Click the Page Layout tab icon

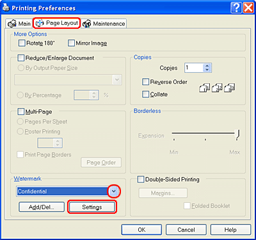(40, 23)
